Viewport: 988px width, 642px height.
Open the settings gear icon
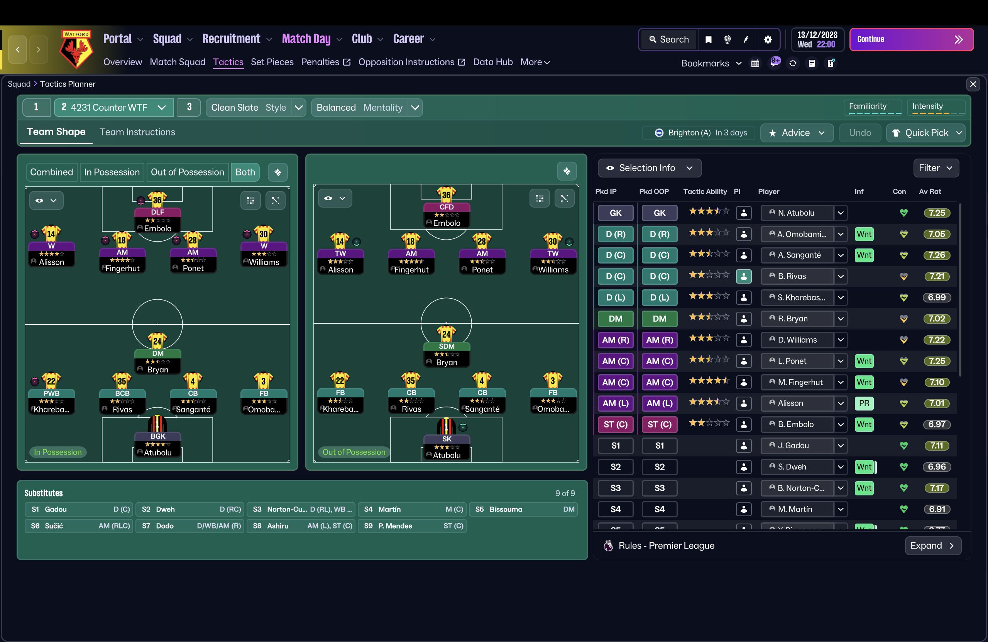(768, 39)
